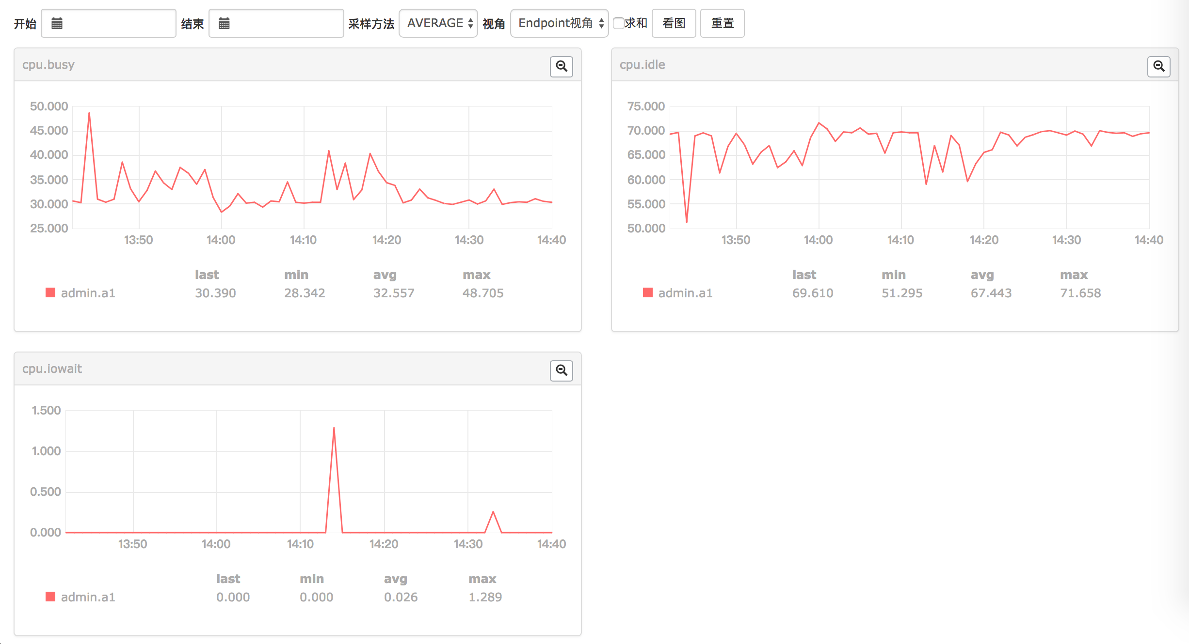The height and width of the screenshot is (644, 1189).
Task: Click the 求和 label text
Action: (x=636, y=23)
